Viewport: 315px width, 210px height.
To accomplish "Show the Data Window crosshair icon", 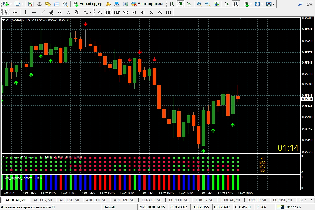I will coord(40,4).
